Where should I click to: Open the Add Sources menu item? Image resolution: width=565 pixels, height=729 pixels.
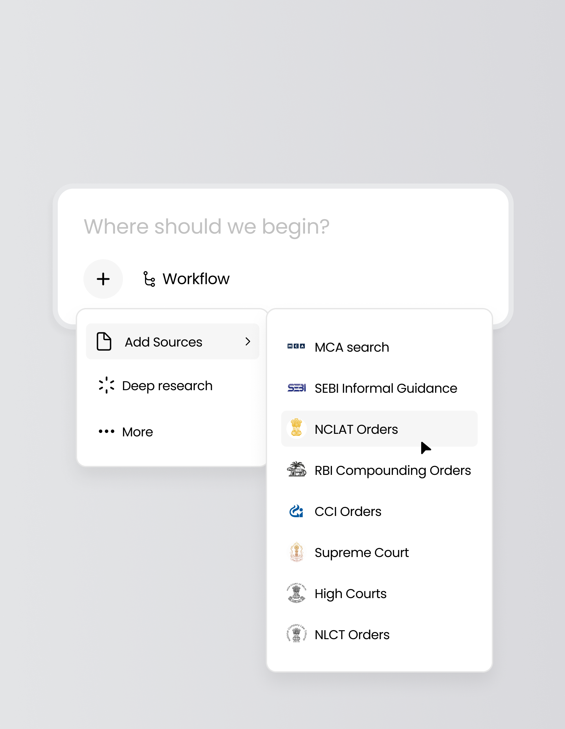(173, 341)
